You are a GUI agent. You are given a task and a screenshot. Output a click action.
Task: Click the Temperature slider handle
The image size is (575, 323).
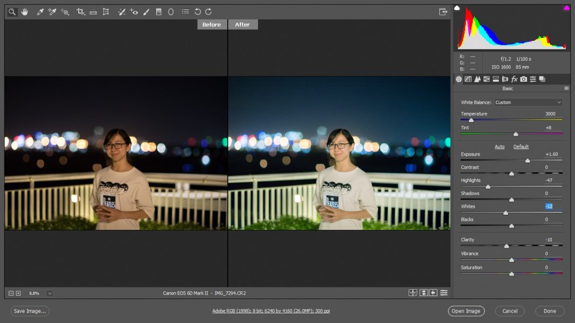click(471, 120)
